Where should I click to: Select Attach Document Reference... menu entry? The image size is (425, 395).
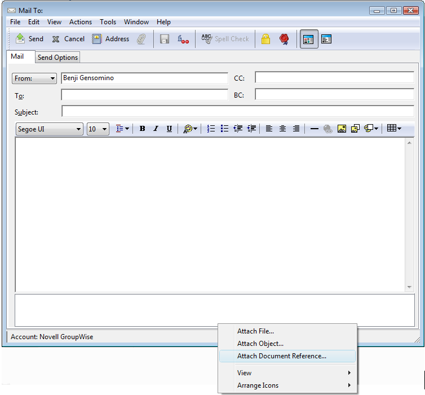(287, 356)
